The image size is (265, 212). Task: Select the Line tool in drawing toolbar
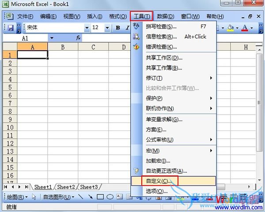[81, 197]
